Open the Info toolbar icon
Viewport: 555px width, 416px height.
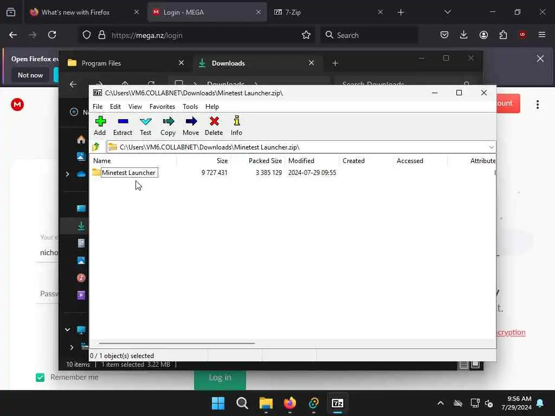pos(236,126)
